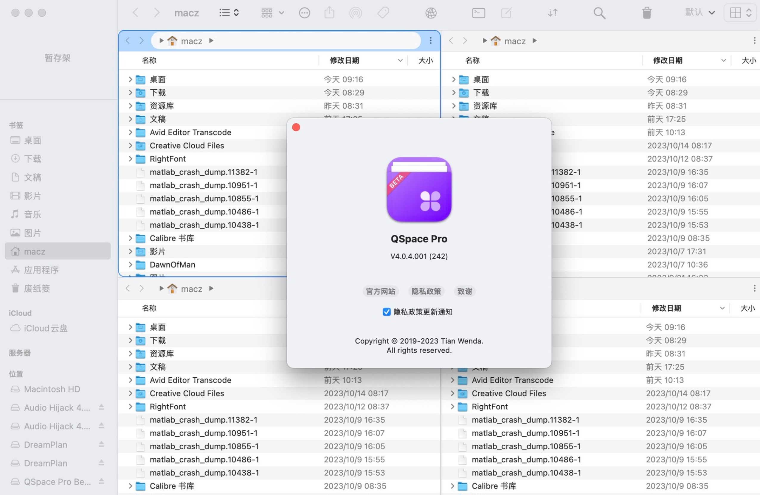
Task: Expand DawnOfMan folder in top-left pane
Action: [x=130, y=264]
